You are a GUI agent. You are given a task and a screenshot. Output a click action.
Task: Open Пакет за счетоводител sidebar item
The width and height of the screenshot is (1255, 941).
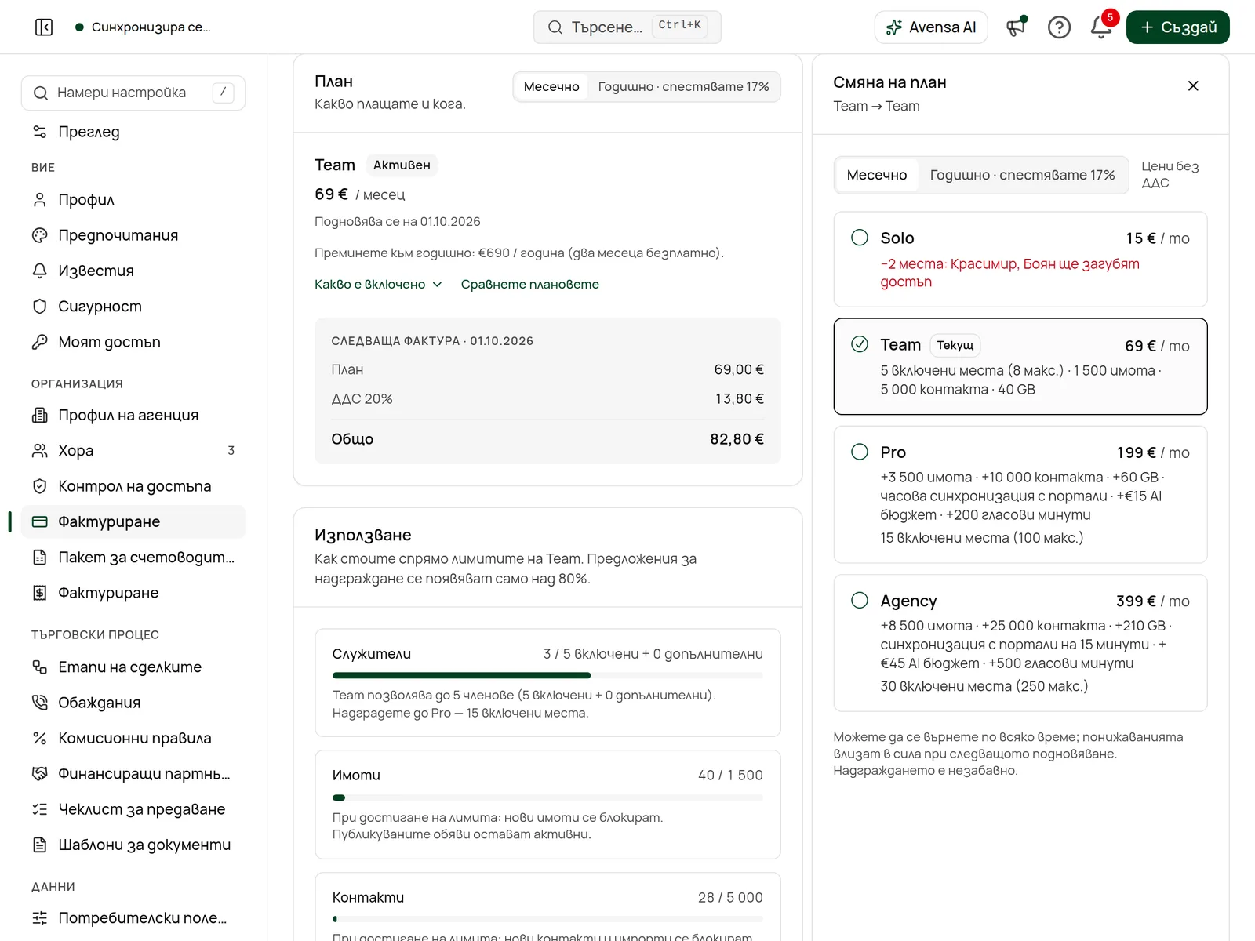133,558
